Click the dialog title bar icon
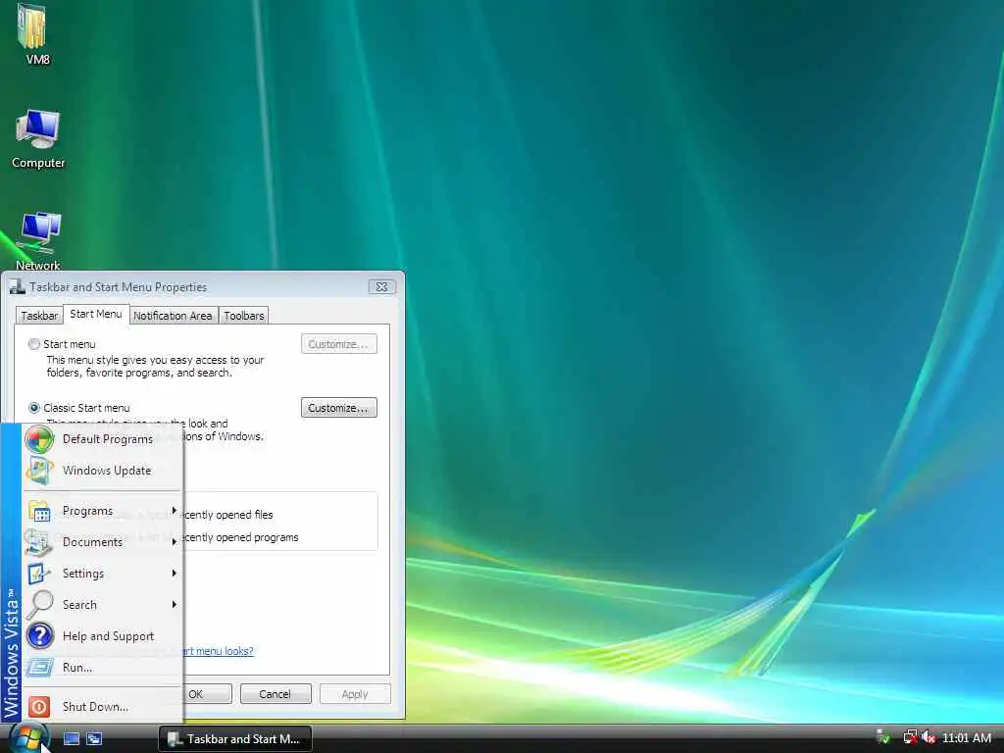The image size is (1004, 753). click(18, 287)
